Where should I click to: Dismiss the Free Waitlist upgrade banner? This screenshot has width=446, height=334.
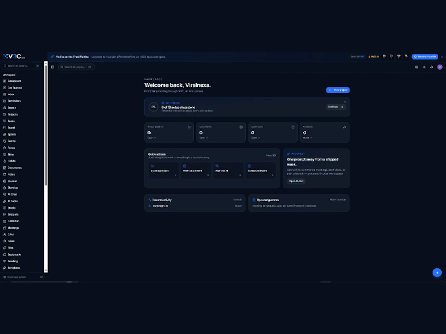[442, 57]
